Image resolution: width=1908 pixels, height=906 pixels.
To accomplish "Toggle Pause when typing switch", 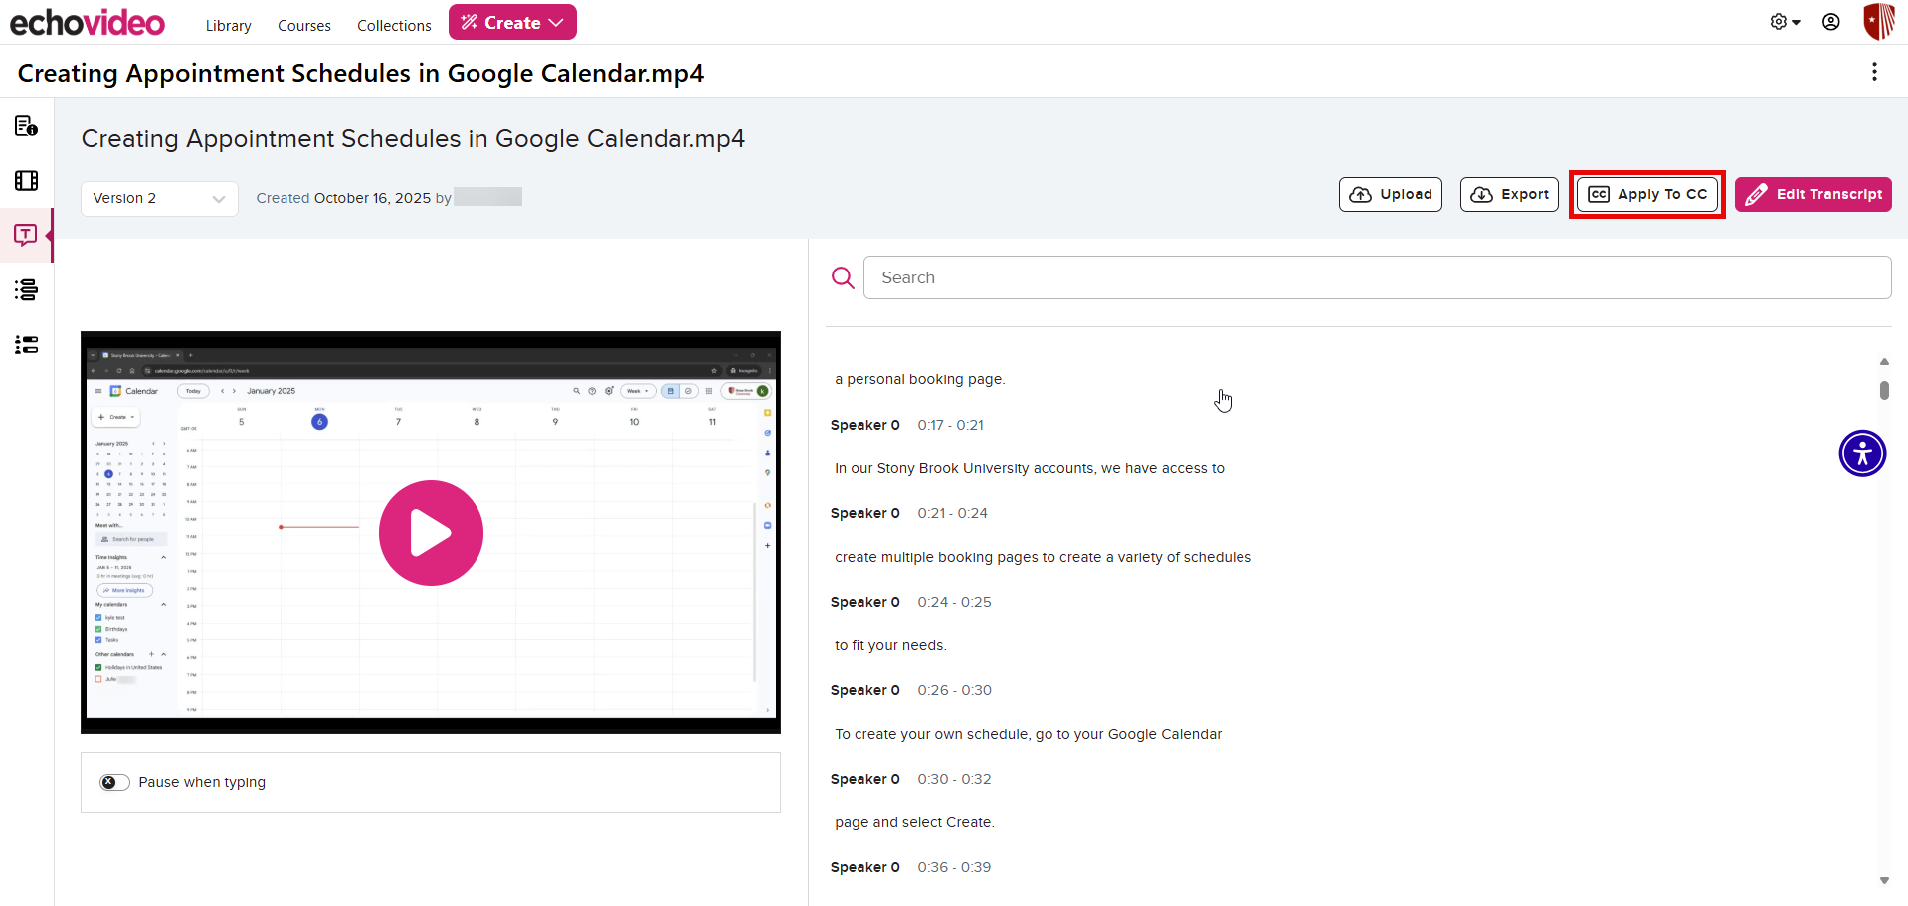I will click(114, 782).
